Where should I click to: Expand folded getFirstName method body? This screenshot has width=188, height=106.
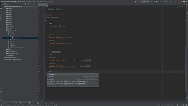[x=89, y=60]
